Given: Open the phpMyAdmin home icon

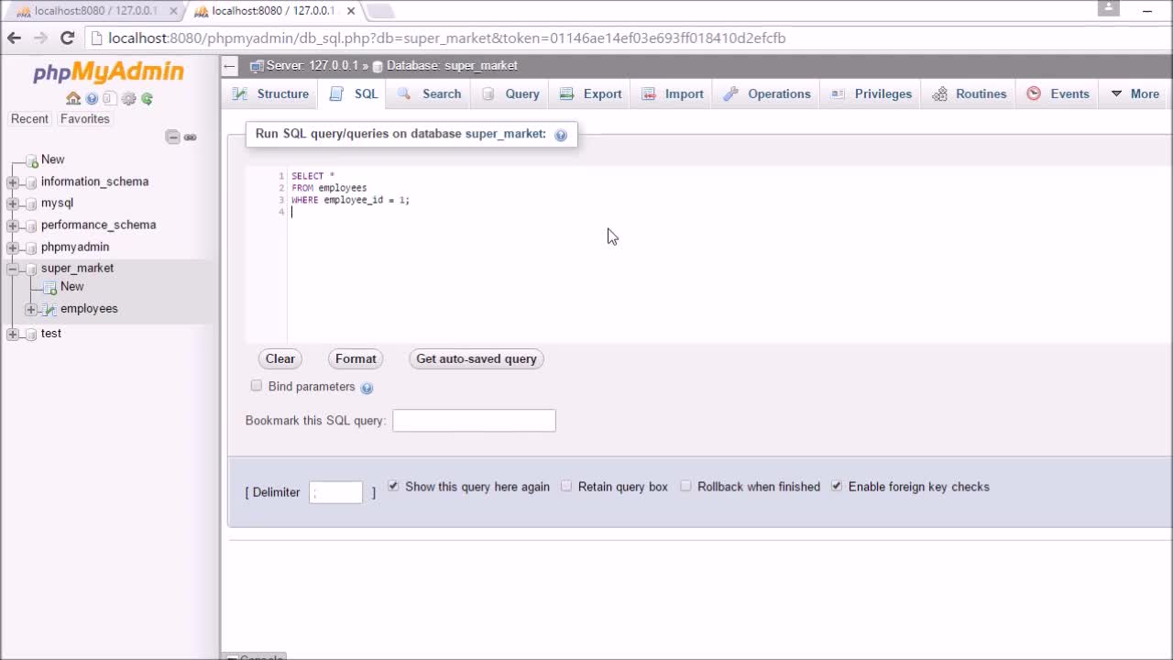Looking at the screenshot, I should click(x=73, y=99).
